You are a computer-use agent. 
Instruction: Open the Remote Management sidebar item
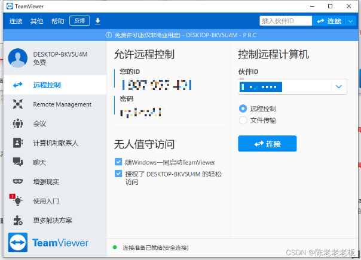click(x=55, y=104)
